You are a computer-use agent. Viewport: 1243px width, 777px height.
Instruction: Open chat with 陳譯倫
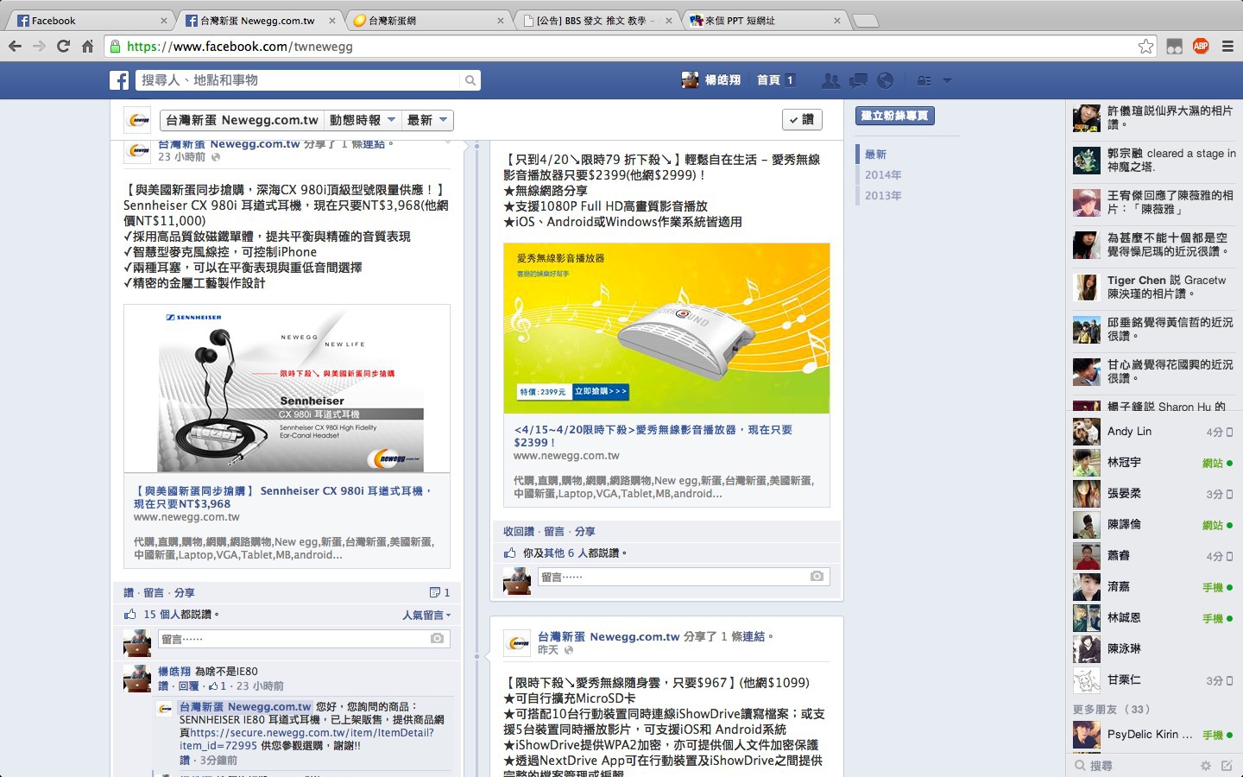coord(1153,525)
